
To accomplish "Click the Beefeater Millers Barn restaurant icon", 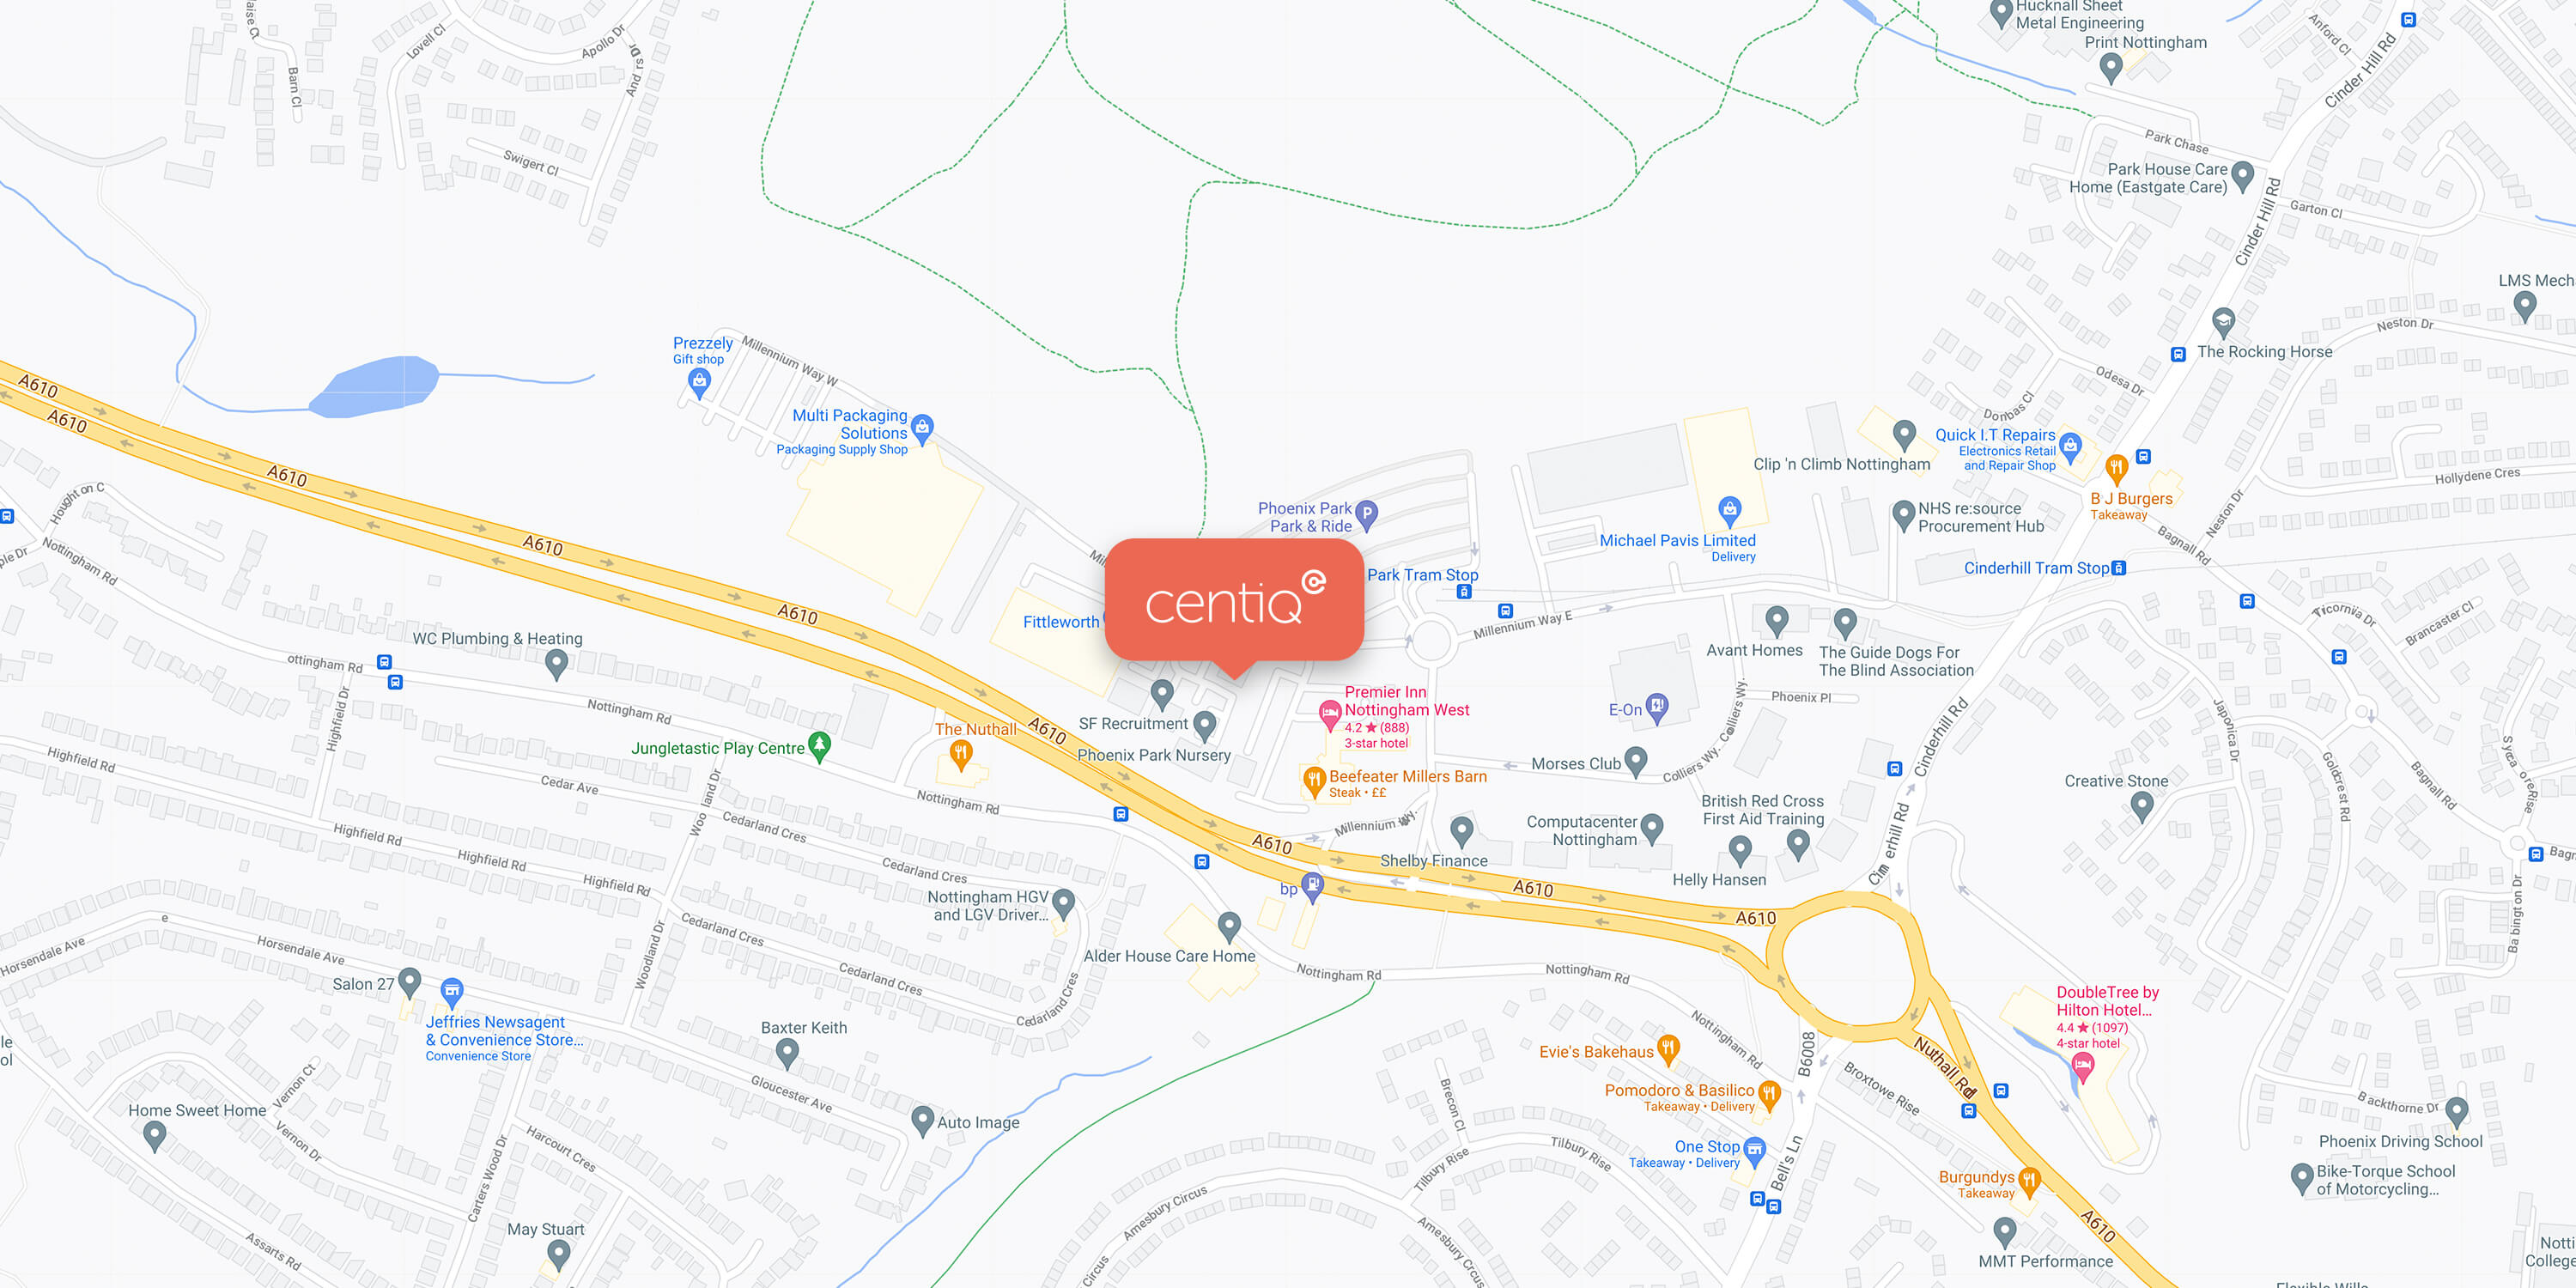I will pos(1314,781).
